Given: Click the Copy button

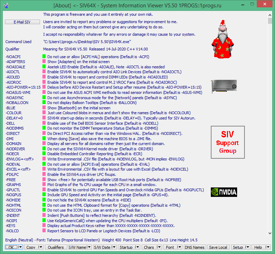Looking at the screenshot, I should 31,247.
